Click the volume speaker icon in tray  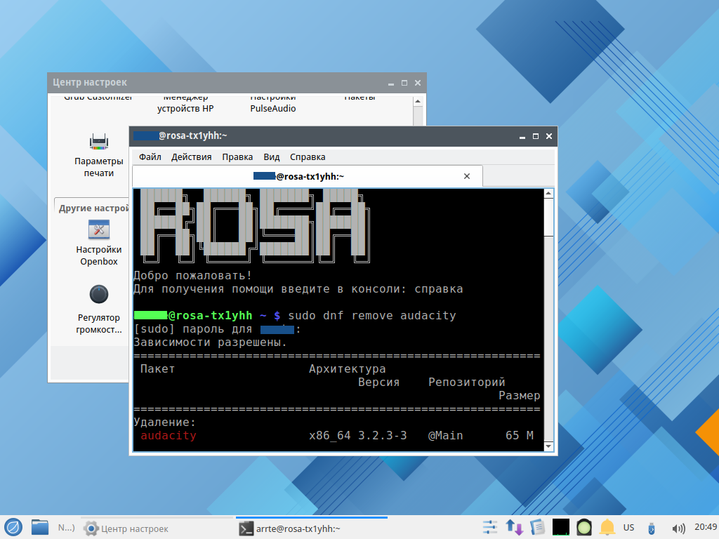[x=678, y=528]
